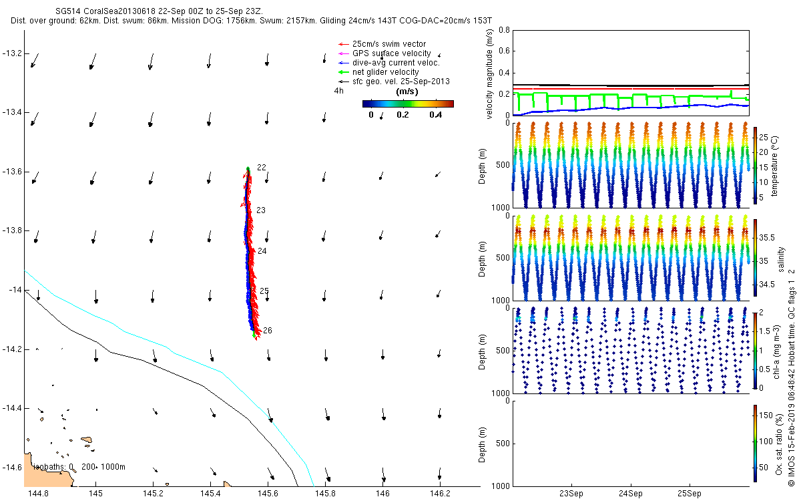The width and height of the screenshot is (801, 501).
Task: Click the velocity color scale bar under (m/s)
Action: point(408,104)
